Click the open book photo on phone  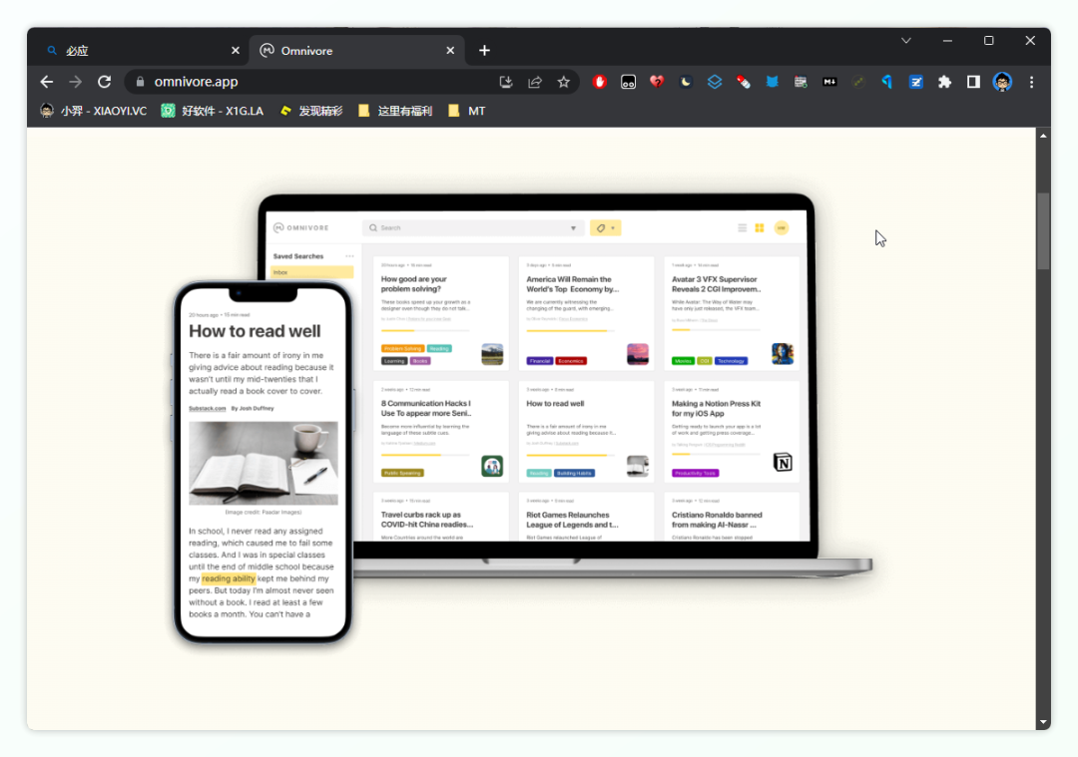[x=264, y=463]
